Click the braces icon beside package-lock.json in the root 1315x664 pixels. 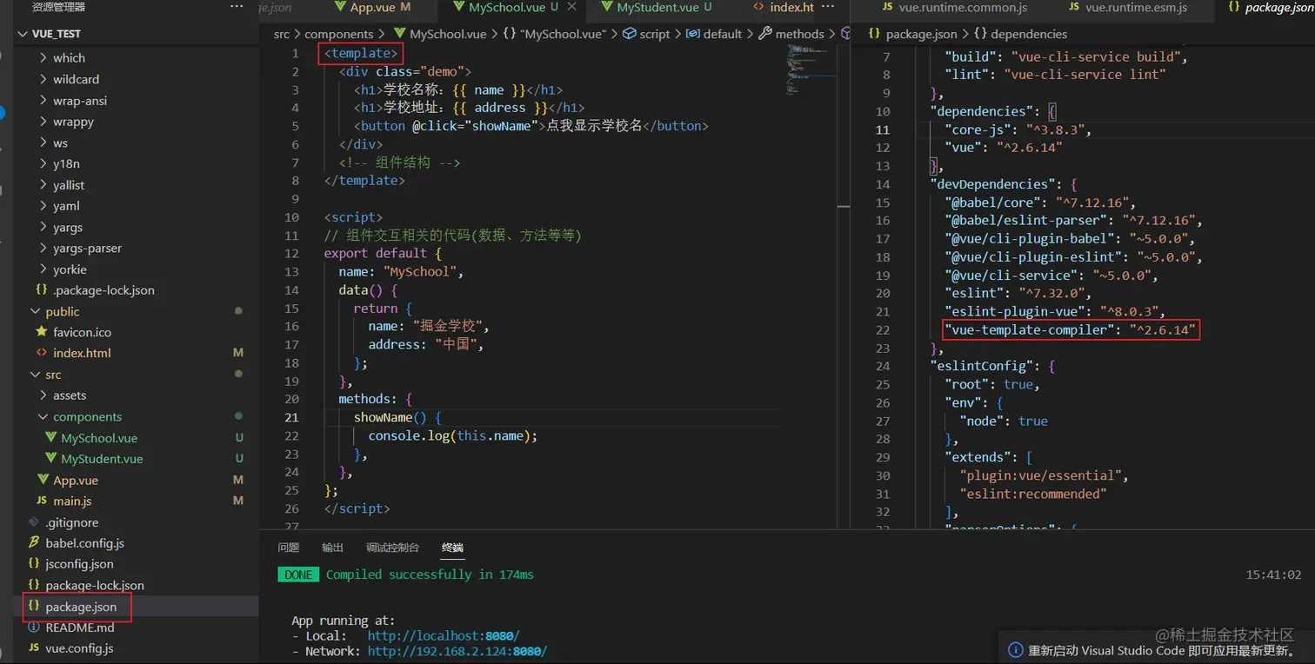34,585
